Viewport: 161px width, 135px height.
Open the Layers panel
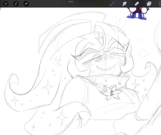[149, 4]
